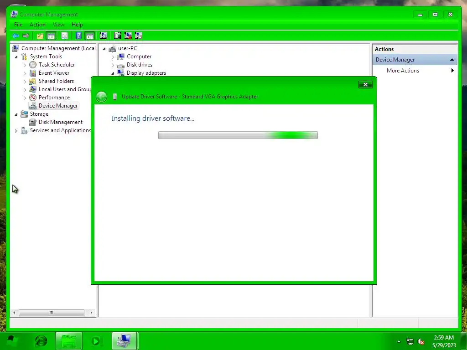Toggle Show/Hide Console Tree toolbar button

[51, 36]
